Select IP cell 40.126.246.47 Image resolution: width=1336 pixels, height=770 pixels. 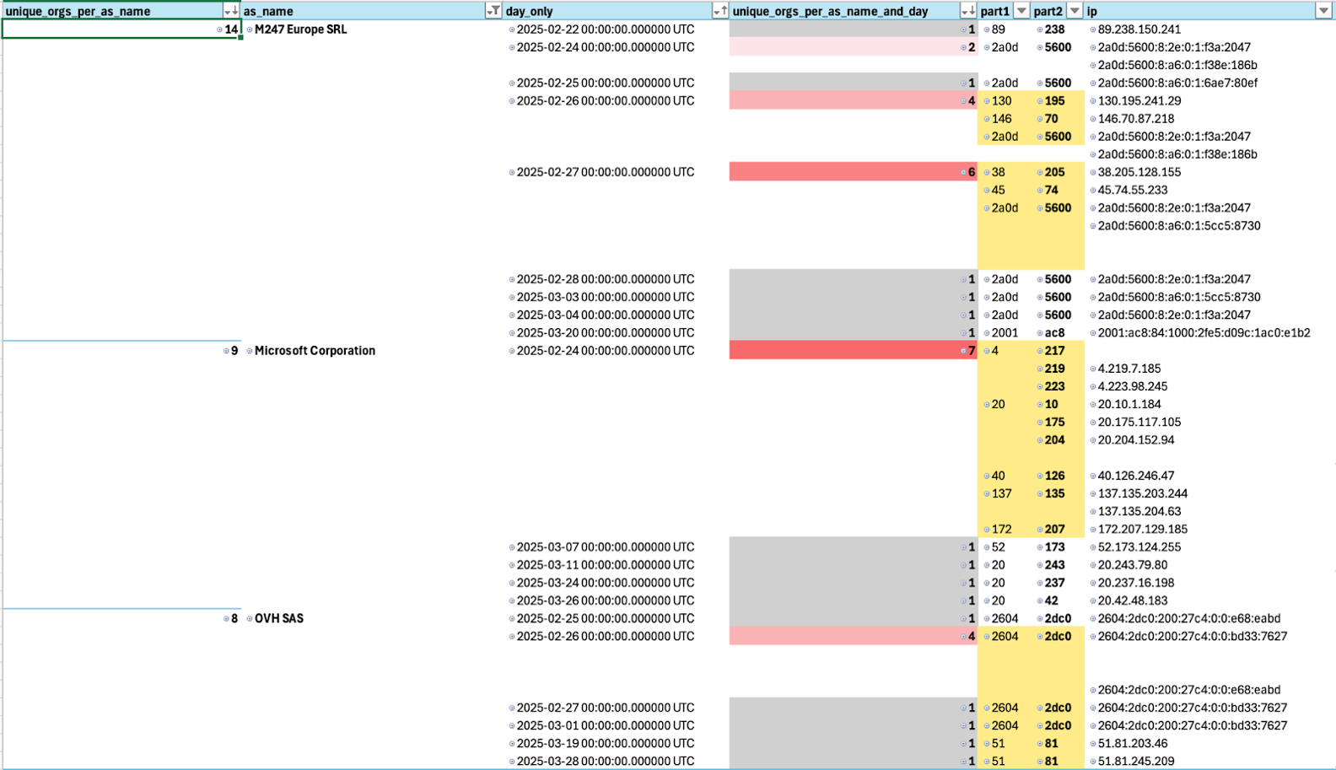(x=1209, y=476)
